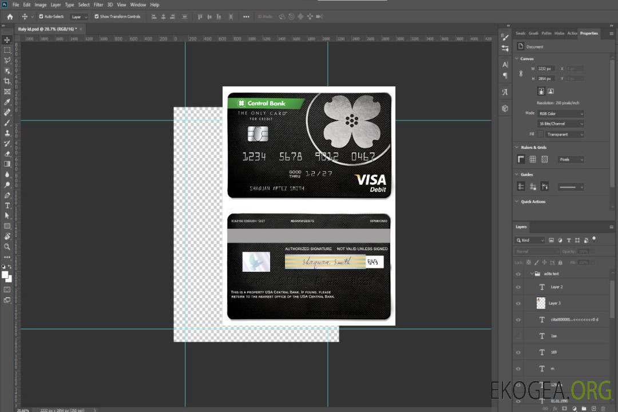Toggle landscape canvas orientation button
This screenshot has height=412, width=618.
pos(550,92)
